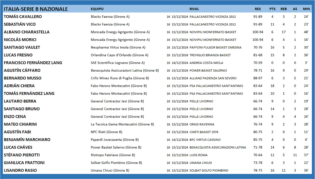Click Orlandina Capo d'Orlando team cell
Image resolution: width=315 pixels, height=179 pixels.
point(119,55)
